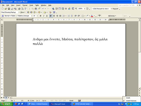Apply a bulleted list
Image resolution: width=141 pixels, height=106 pixels.
(72, 16)
